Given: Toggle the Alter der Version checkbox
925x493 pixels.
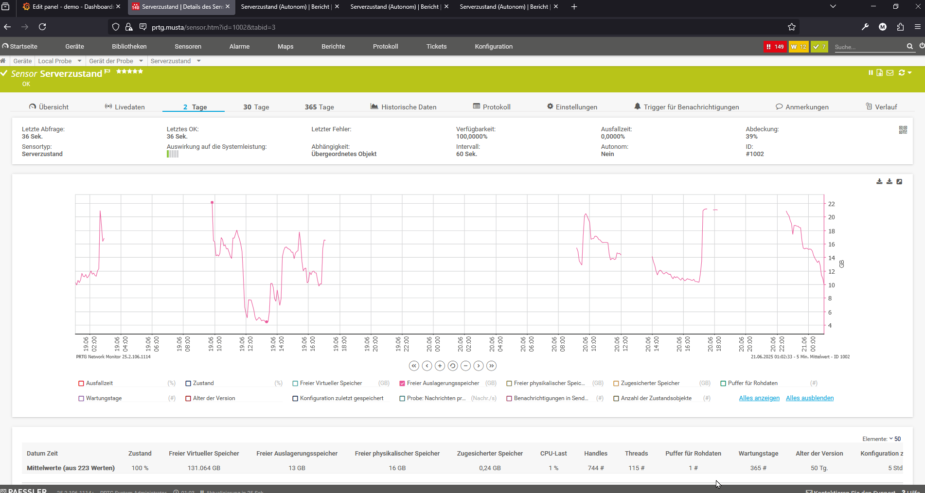Looking at the screenshot, I should (188, 399).
